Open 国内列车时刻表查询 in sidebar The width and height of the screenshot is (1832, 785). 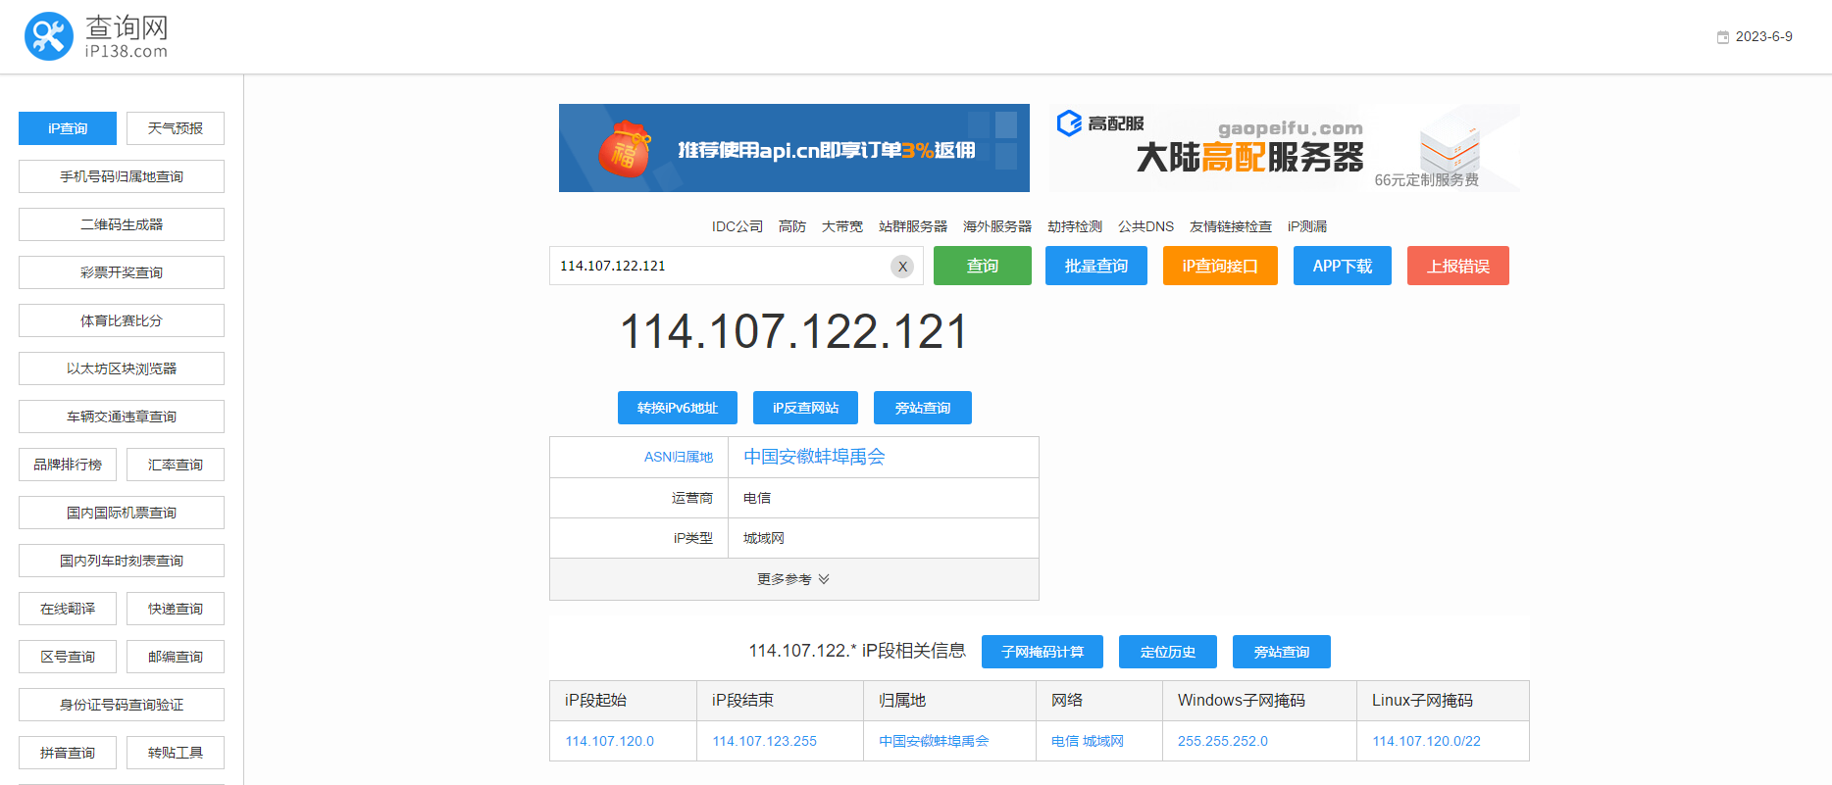122,561
